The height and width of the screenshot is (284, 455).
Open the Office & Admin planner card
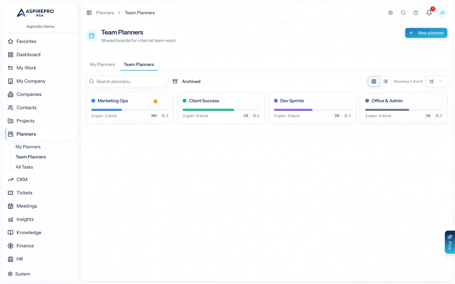pos(404,108)
